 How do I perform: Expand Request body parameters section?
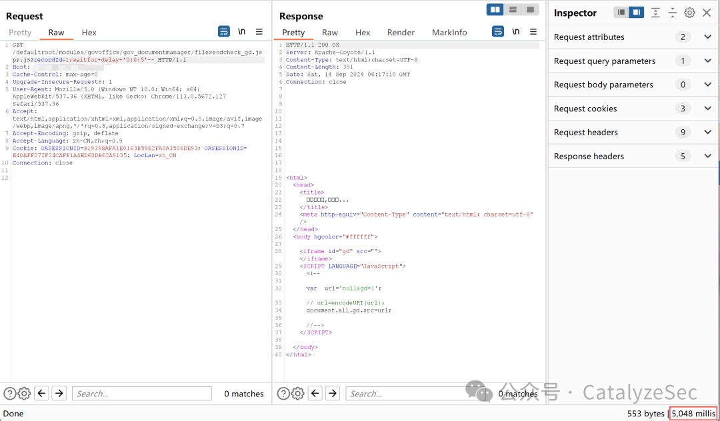click(707, 85)
